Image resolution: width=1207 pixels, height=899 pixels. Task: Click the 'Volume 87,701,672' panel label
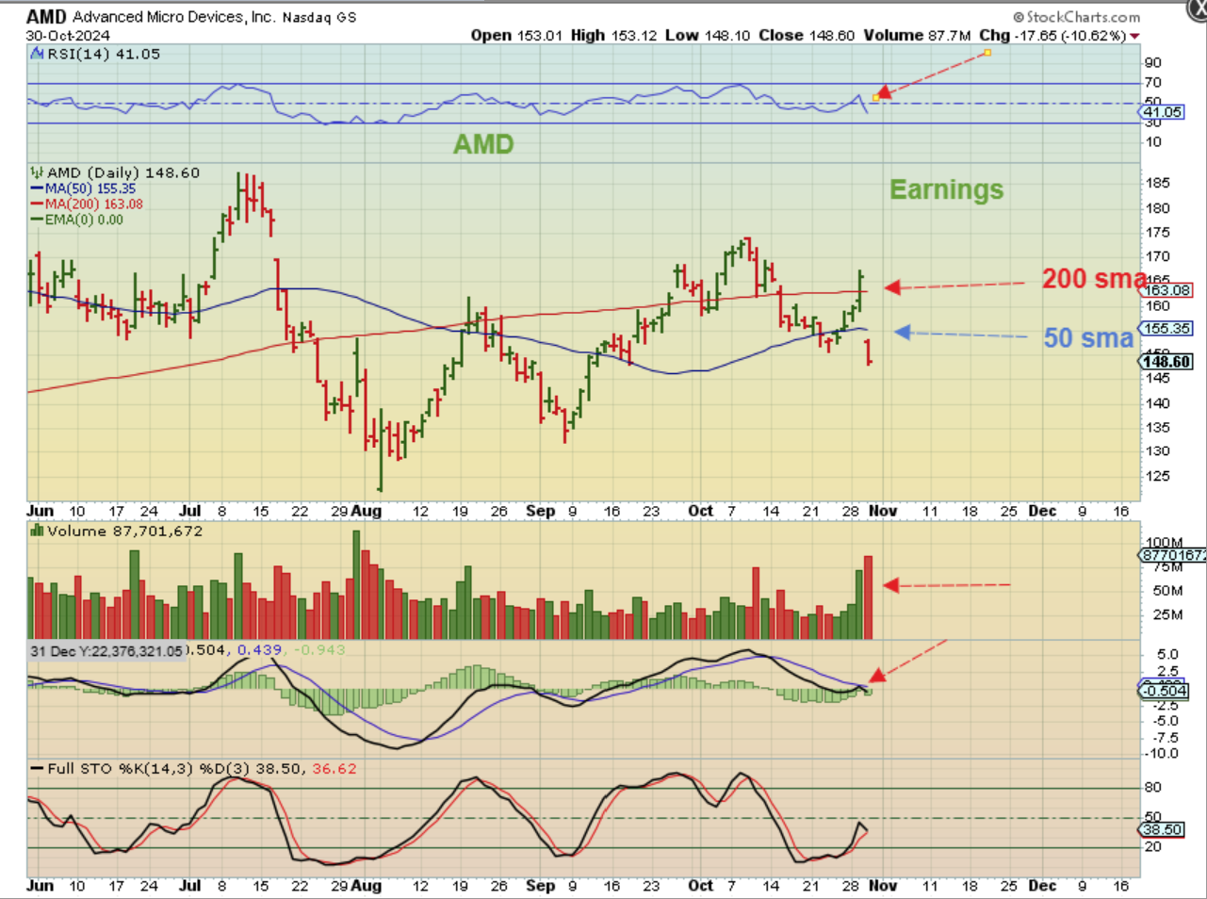(124, 531)
